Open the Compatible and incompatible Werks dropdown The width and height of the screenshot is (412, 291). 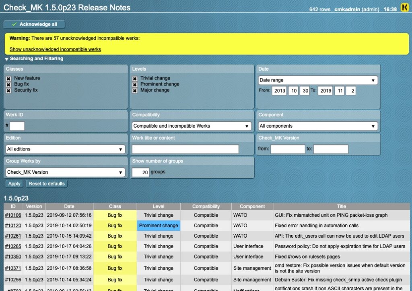[x=192, y=126]
